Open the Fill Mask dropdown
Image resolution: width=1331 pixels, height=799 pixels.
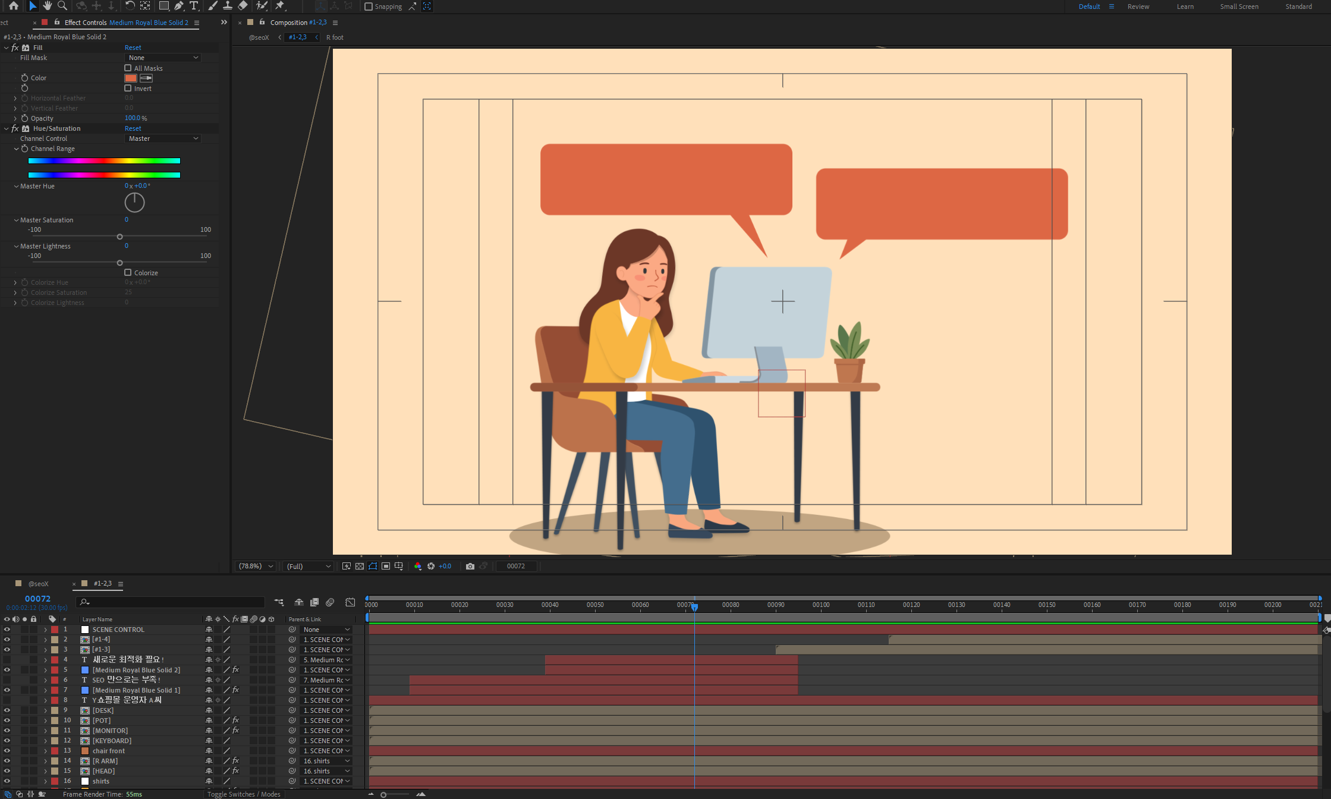pyautogui.click(x=163, y=58)
